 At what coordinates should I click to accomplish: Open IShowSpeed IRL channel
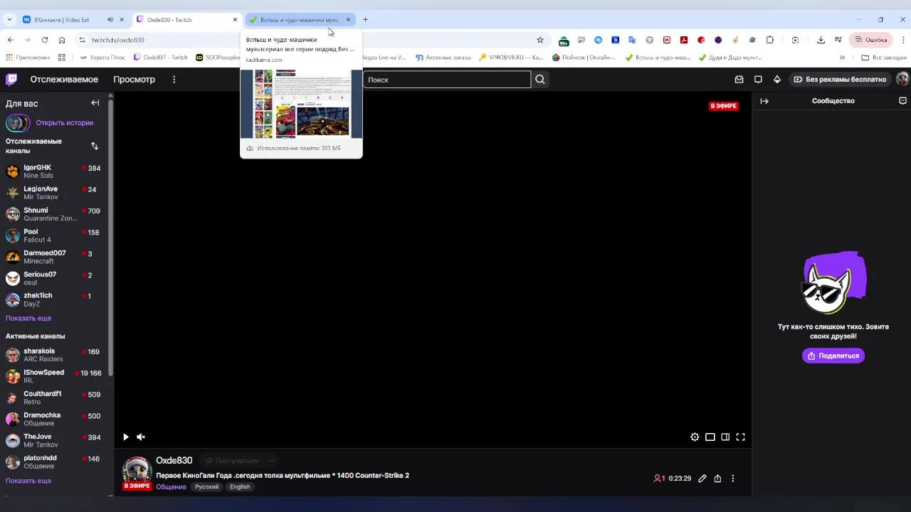(53, 376)
